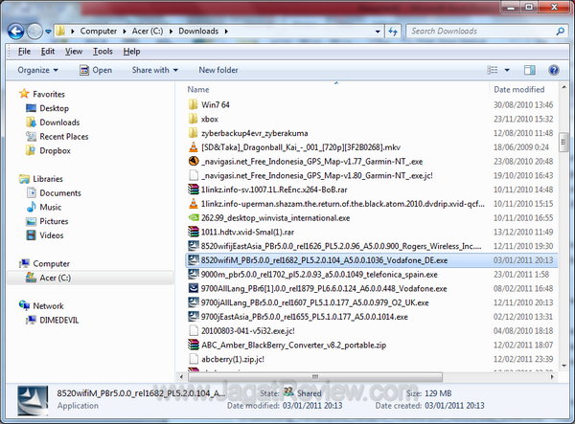Refresh the Downloads folder view

pyautogui.click(x=393, y=32)
